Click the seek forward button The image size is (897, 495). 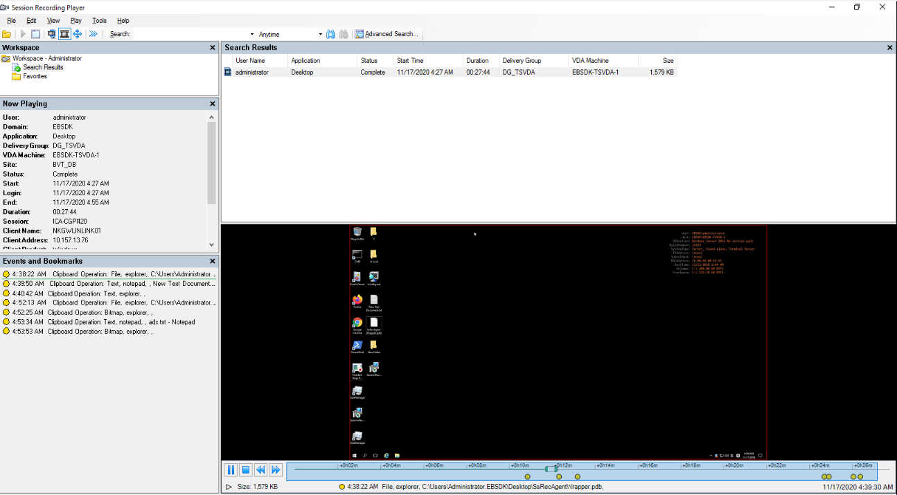[276, 470]
